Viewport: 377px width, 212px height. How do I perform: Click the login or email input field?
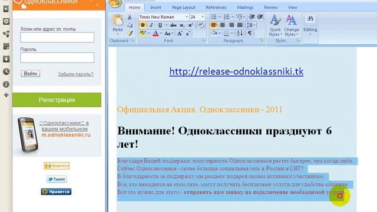coord(57,37)
